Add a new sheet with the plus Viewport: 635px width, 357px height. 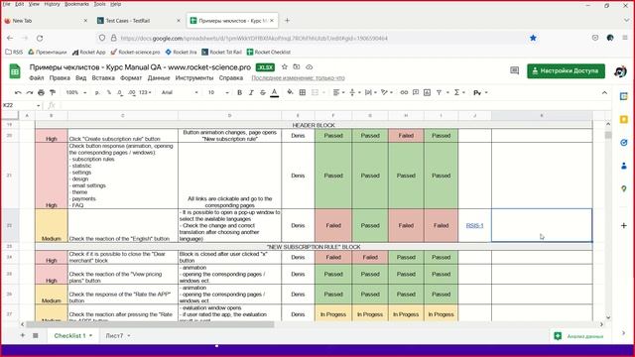point(23,335)
